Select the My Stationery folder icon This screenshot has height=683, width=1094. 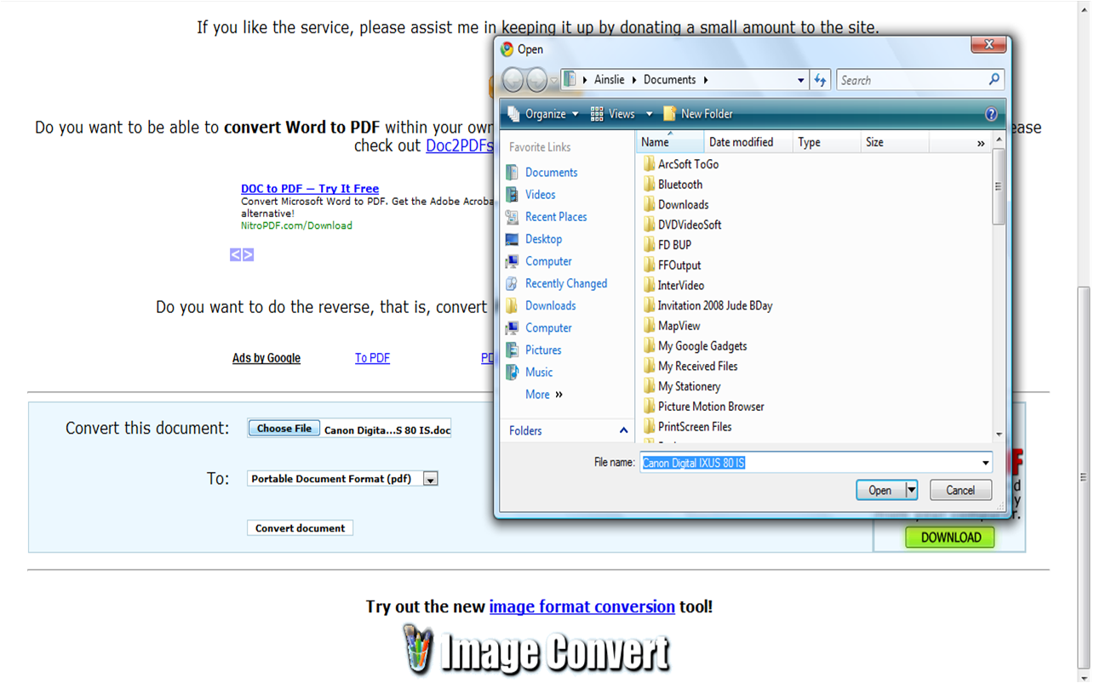tap(649, 386)
